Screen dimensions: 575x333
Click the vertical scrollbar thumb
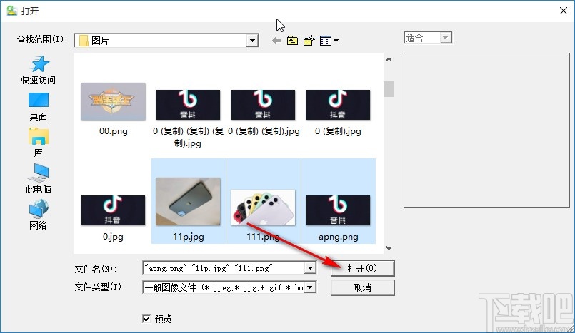(389, 89)
